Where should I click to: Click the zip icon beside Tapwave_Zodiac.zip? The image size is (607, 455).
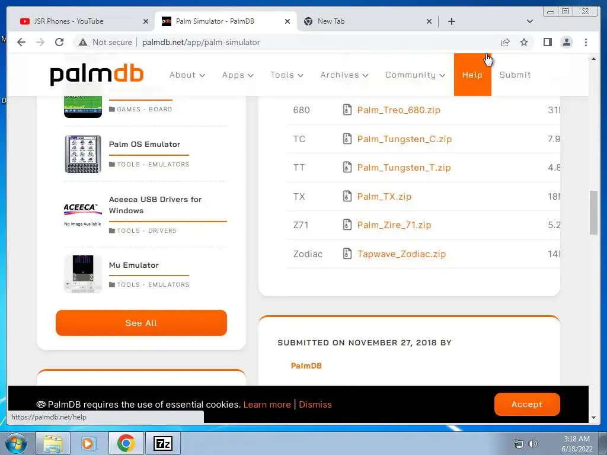click(x=347, y=254)
